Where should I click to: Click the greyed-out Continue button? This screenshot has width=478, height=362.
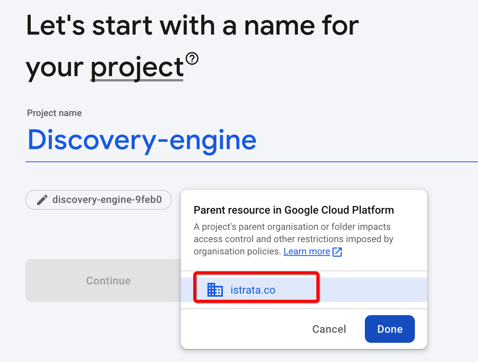[x=108, y=281]
